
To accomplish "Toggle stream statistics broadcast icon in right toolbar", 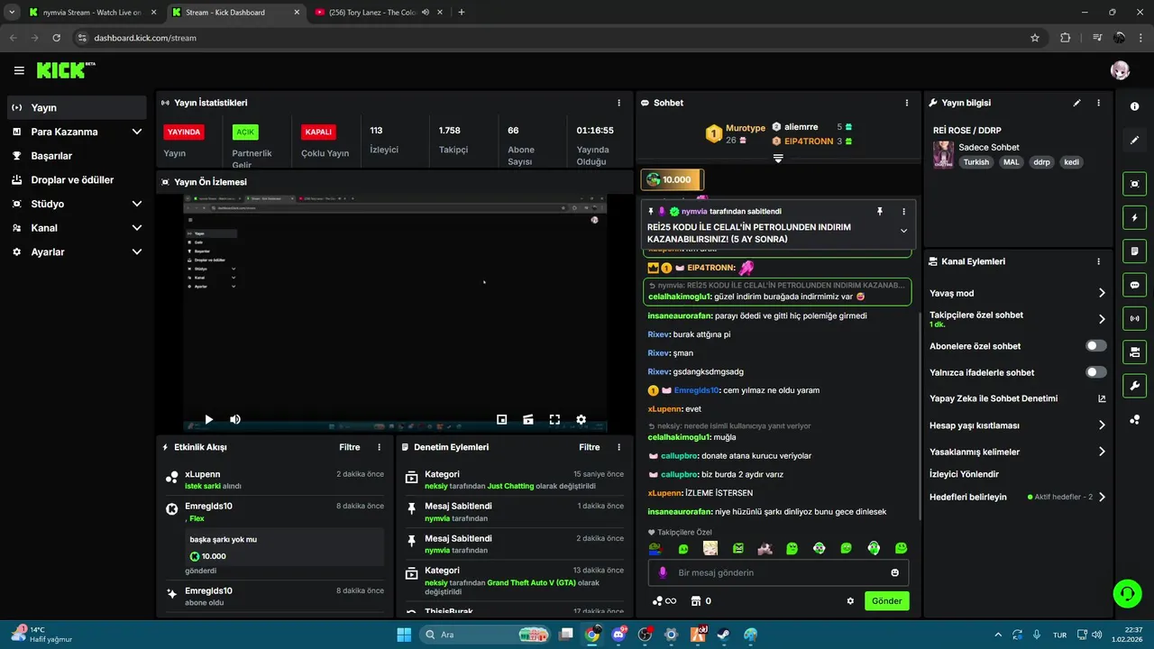I will pyautogui.click(x=1134, y=317).
